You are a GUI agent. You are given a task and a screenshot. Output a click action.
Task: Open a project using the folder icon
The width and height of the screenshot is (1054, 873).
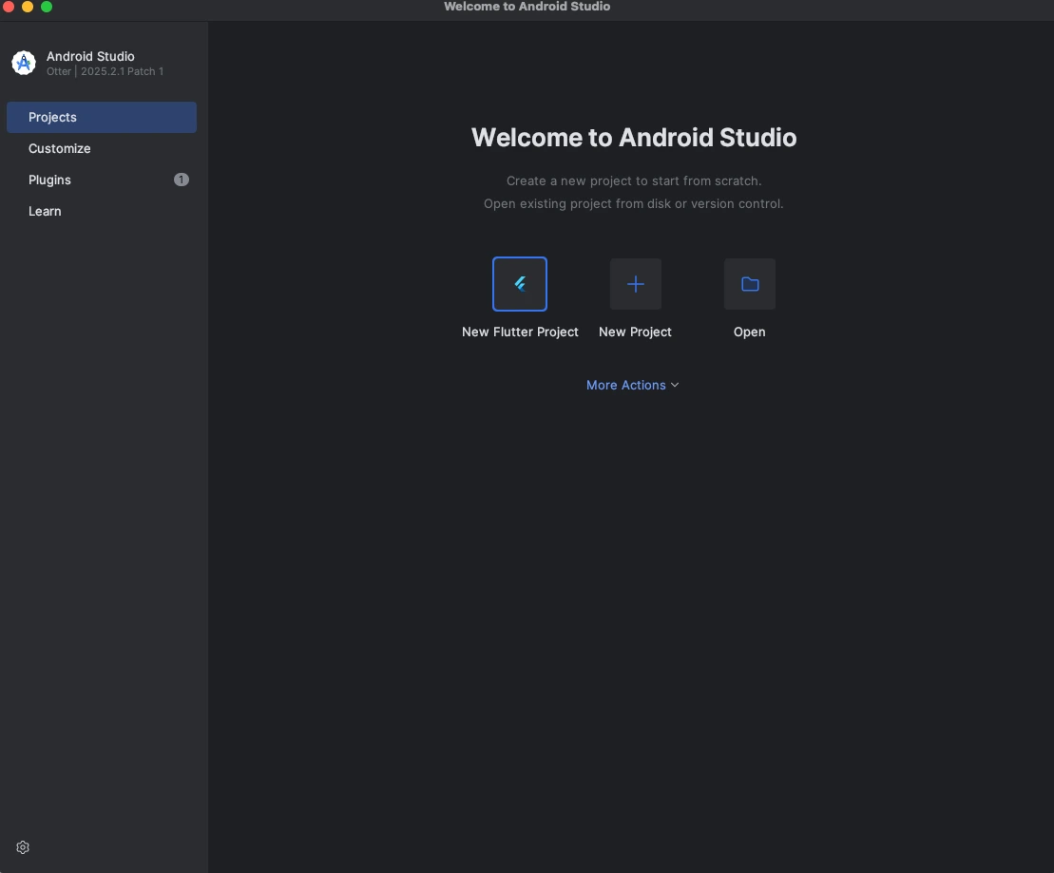click(750, 283)
